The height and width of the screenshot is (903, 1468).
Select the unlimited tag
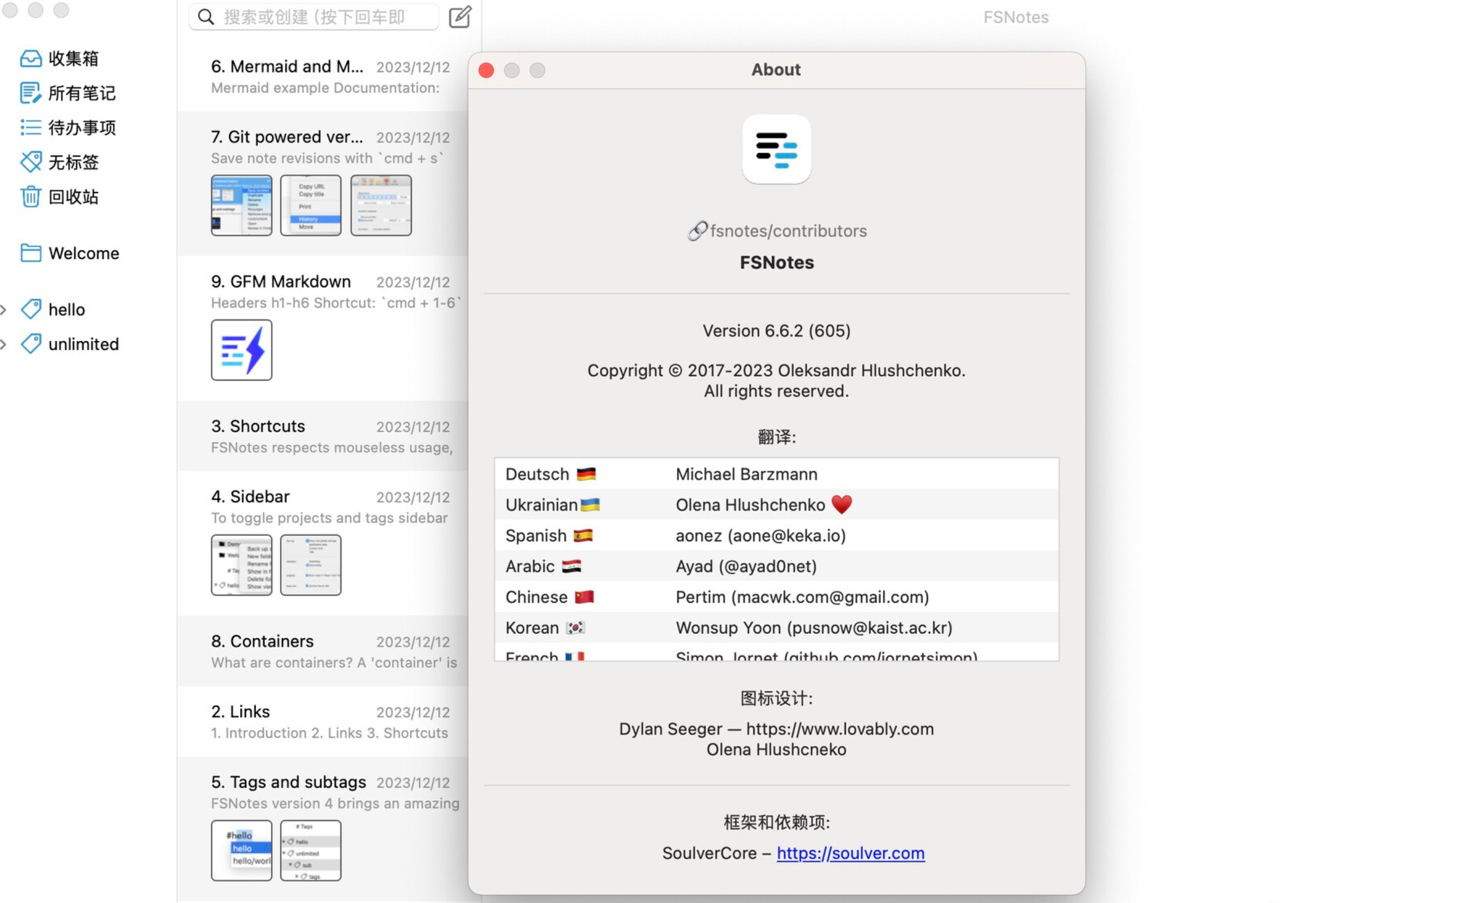pyautogui.click(x=70, y=344)
